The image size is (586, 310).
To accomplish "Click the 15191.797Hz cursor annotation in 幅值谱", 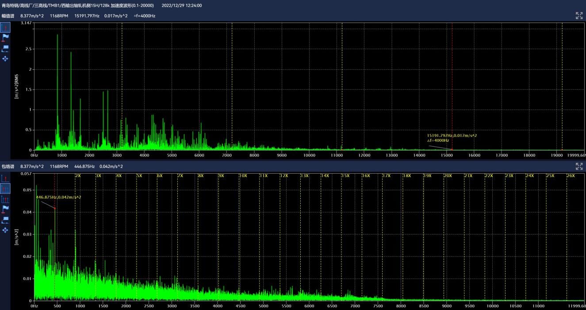I will coord(452,136).
